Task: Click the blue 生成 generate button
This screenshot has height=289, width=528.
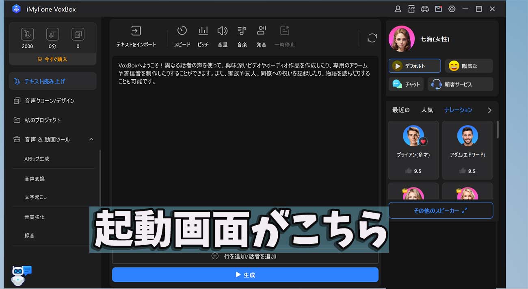Action: 245,275
